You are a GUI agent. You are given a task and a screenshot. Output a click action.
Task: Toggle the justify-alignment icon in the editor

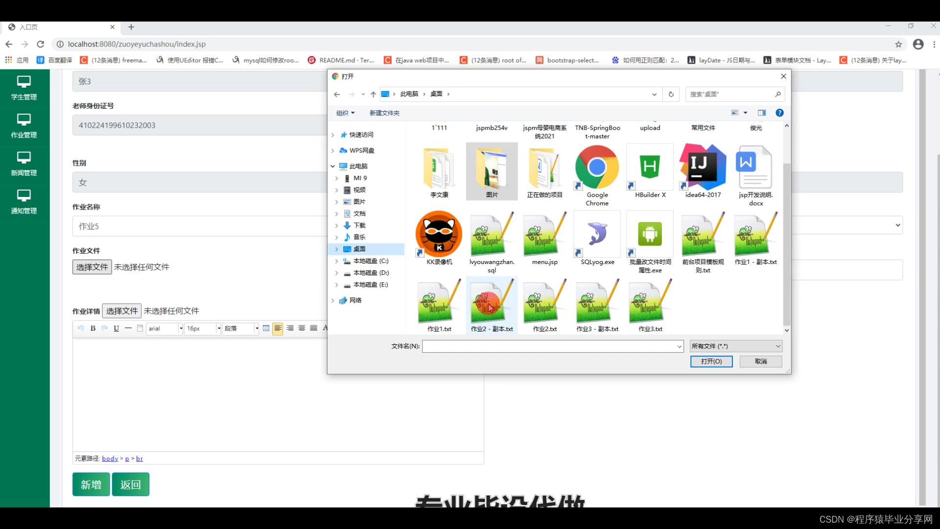[314, 328]
